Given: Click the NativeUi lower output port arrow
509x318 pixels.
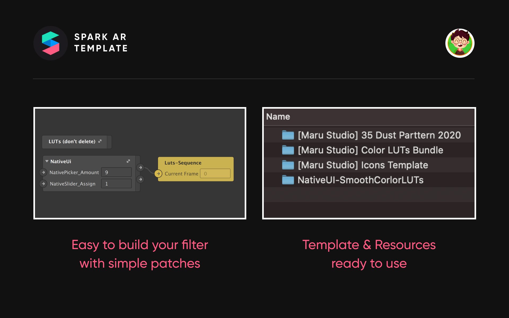Looking at the screenshot, I should [x=141, y=179].
